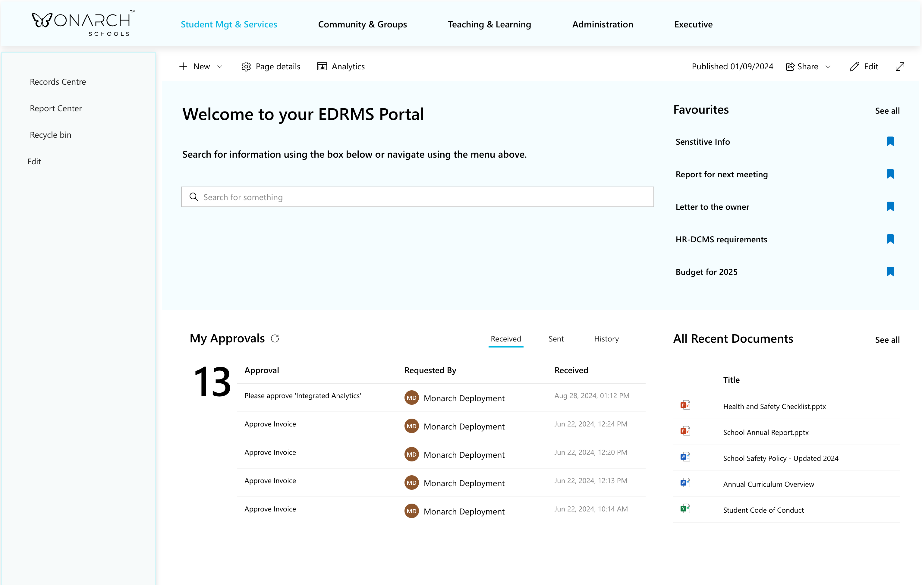Click the Search for something box

[417, 197]
